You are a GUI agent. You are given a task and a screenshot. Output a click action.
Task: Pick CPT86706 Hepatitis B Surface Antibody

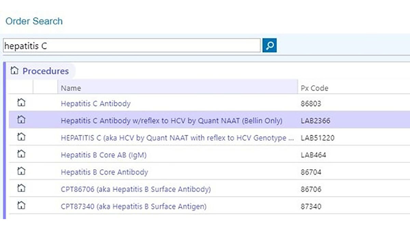pyautogui.click(x=135, y=189)
